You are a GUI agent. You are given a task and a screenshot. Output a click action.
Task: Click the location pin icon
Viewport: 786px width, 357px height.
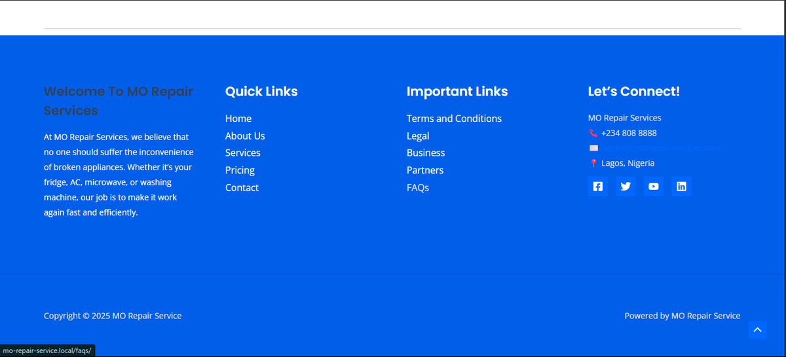pyautogui.click(x=593, y=163)
